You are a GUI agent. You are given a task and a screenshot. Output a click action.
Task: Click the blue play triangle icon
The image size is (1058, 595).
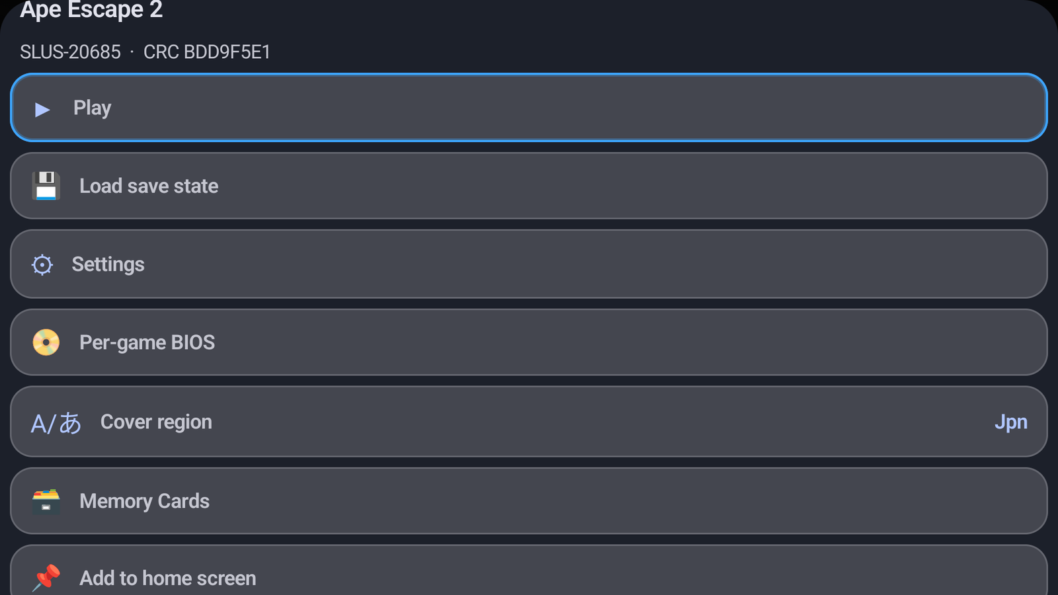[42, 109]
